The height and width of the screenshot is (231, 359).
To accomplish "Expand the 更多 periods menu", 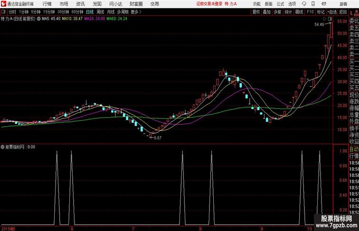I will [136, 12].
